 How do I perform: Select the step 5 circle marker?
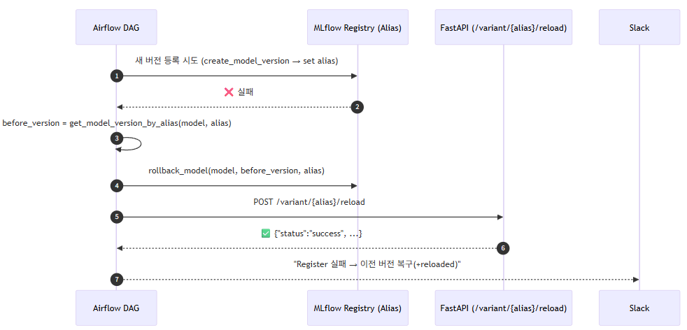(x=117, y=217)
